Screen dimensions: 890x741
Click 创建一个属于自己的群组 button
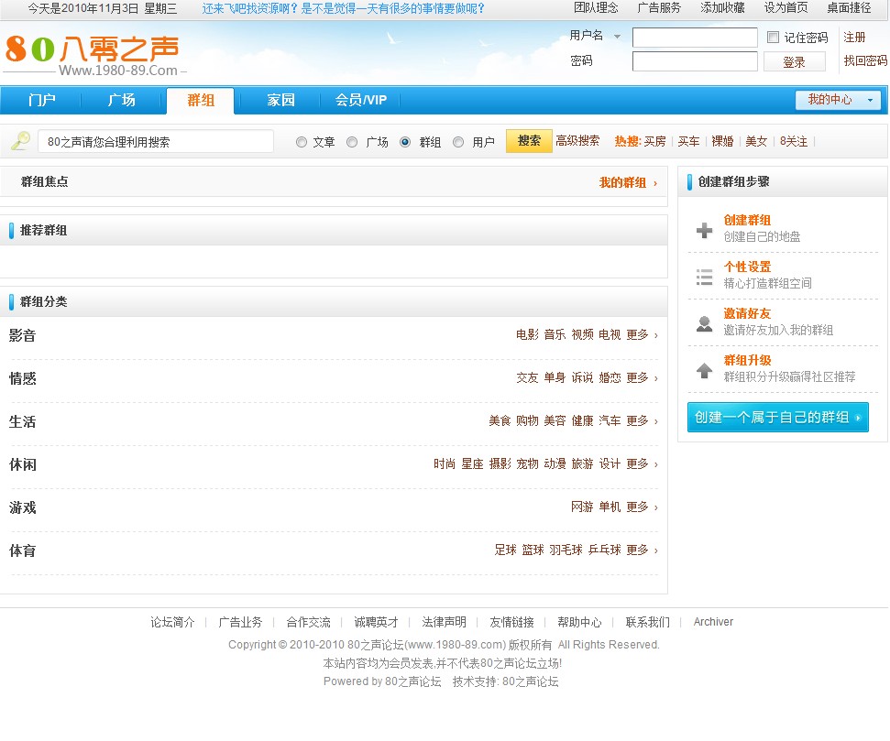pos(777,418)
